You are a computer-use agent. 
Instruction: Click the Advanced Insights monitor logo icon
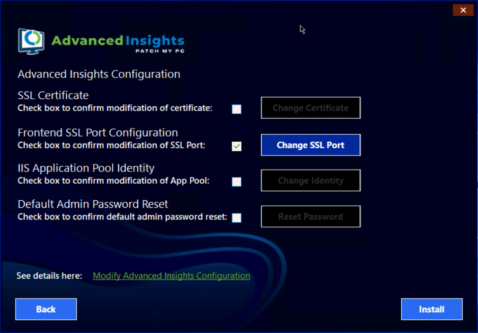(x=32, y=41)
